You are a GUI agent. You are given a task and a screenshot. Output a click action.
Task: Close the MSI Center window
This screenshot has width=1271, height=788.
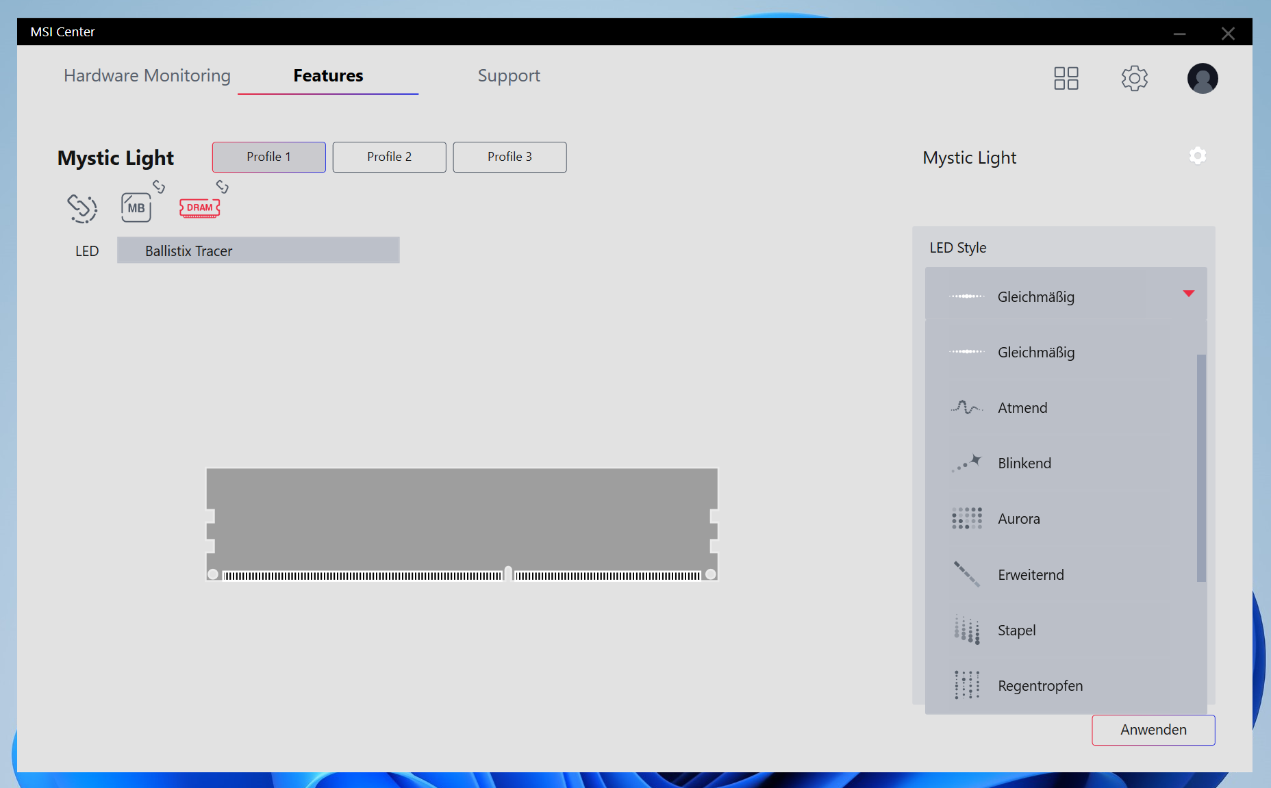click(1228, 33)
